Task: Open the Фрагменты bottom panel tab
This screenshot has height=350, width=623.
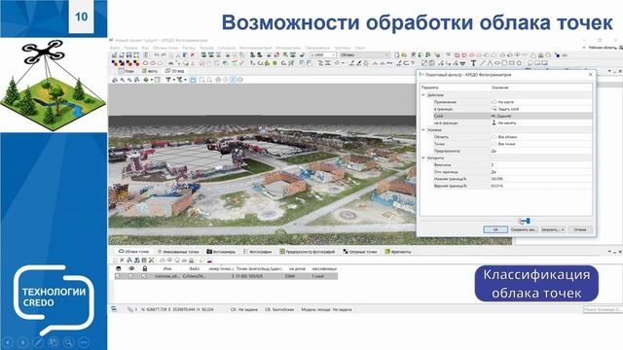Action: [x=398, y=252]
